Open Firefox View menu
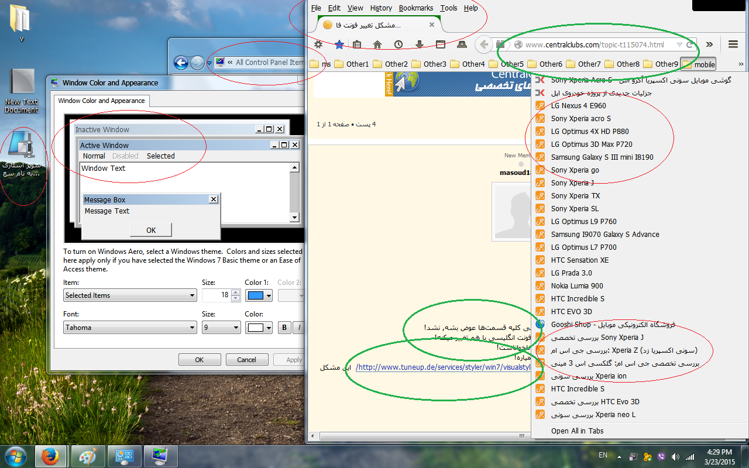749x468 pixels. click(x=355, y=8)
